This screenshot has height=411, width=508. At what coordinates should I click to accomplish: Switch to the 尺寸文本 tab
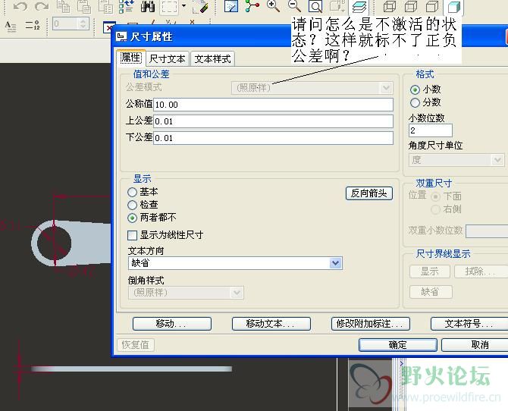pos(167,59)
